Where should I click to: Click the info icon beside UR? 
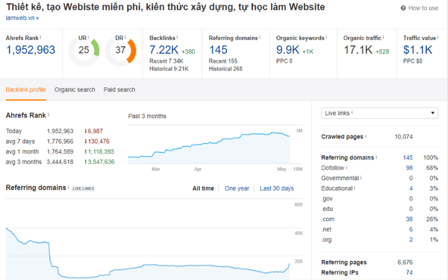88,37
